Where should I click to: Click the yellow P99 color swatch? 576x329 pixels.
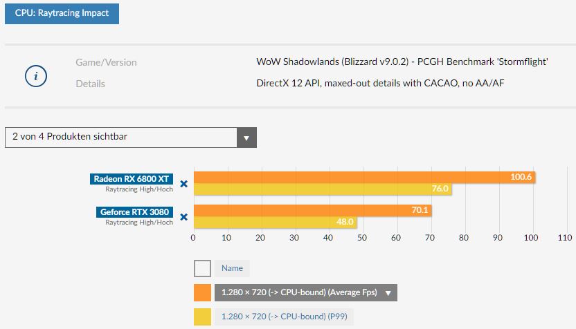[202, 317]
